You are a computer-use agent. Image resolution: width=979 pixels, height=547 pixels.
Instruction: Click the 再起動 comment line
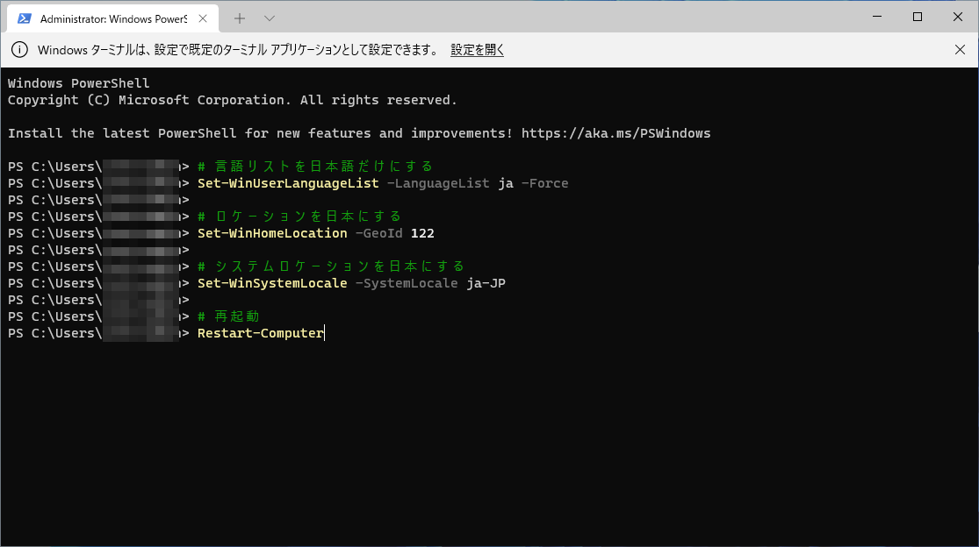[x=228, y=316]
